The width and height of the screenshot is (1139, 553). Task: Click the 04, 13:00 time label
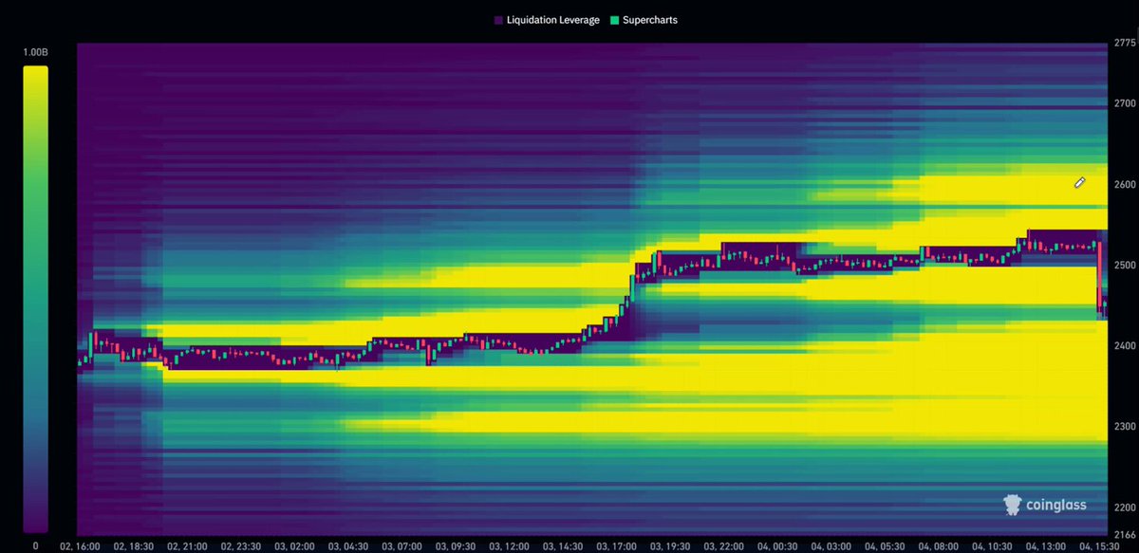pyautogui.click(x=1045, y=546)
